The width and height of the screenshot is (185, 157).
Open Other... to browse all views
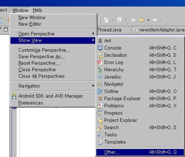tap(140, 152)
